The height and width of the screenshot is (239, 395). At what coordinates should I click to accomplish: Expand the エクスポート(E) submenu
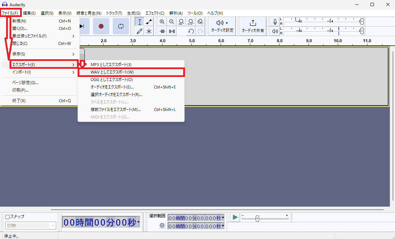[43, 64]
